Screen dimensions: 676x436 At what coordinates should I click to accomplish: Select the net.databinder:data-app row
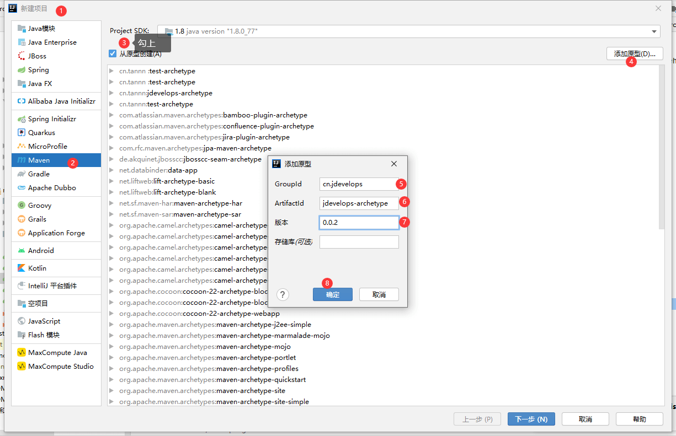point(384,170)
